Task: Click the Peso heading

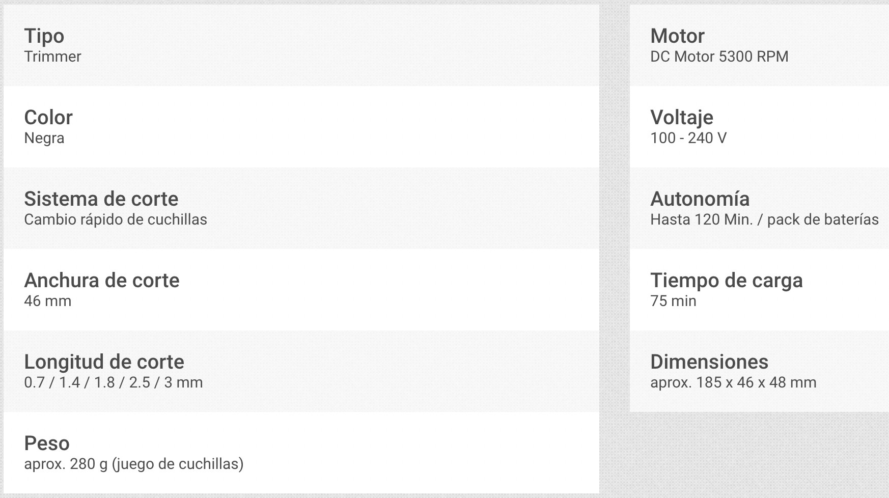Action: (47, 444)
